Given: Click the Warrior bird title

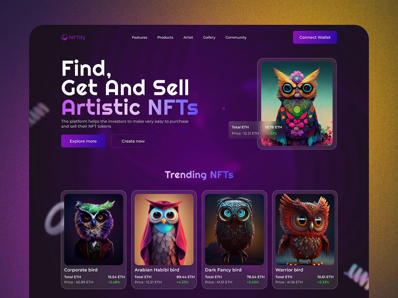Looking at the screenshot, I should click(x=289, y=270).
